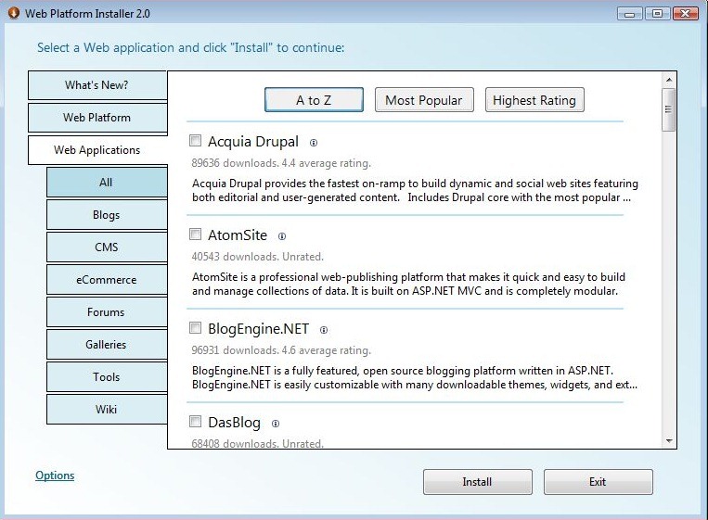Open info icon next to AtomSite
The height and width of the screenshot is (520, 708).
(x=282, y=236)
